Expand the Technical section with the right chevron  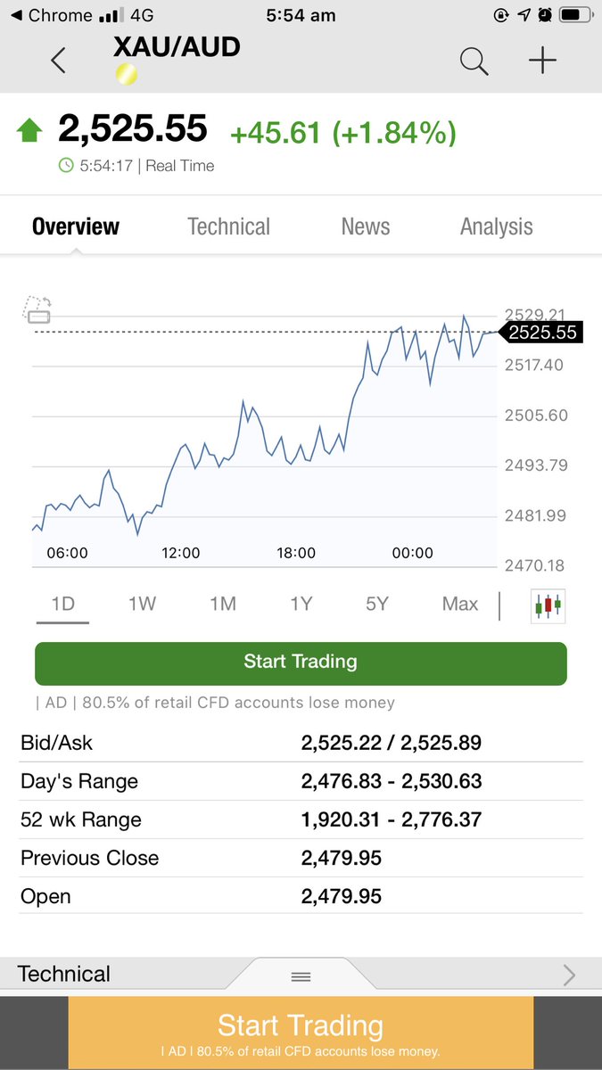pos(569,975)
